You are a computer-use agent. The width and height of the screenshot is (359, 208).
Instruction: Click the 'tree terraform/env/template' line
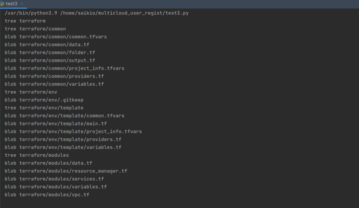[44, 108]
